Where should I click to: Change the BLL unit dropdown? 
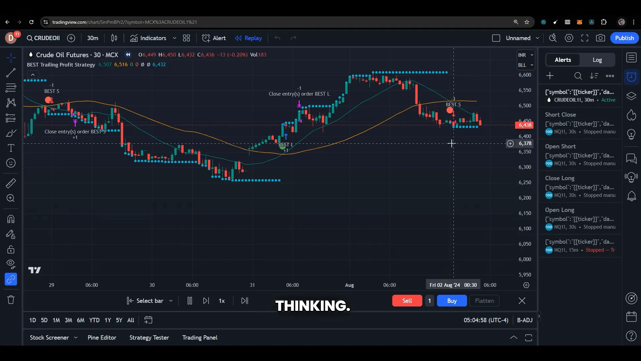[526, 65]
